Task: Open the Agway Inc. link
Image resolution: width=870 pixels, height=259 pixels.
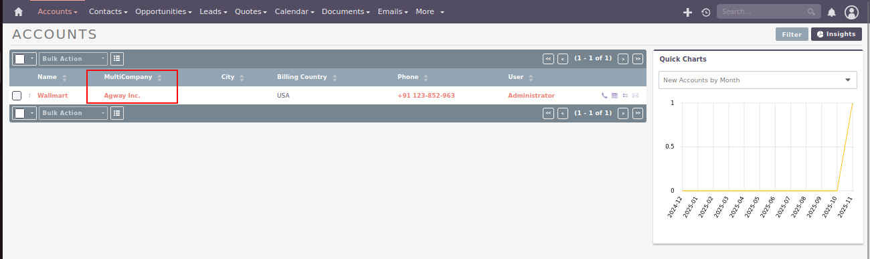Action: 122,96
